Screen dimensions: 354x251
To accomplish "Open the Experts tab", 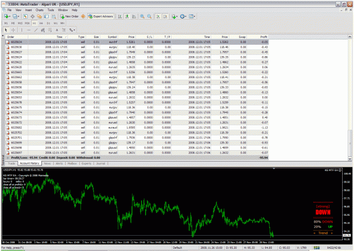I will coord(86,163).
